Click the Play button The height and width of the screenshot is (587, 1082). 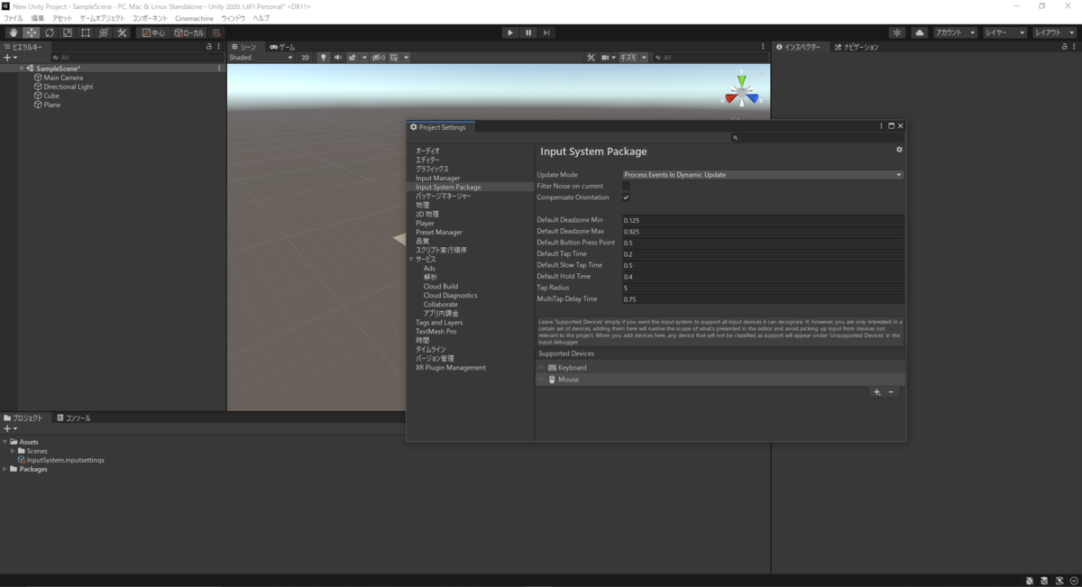tap(510, 32)
